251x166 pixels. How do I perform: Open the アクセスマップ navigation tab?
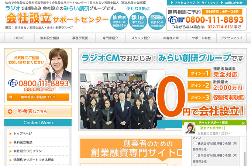[x=231, y=38]
